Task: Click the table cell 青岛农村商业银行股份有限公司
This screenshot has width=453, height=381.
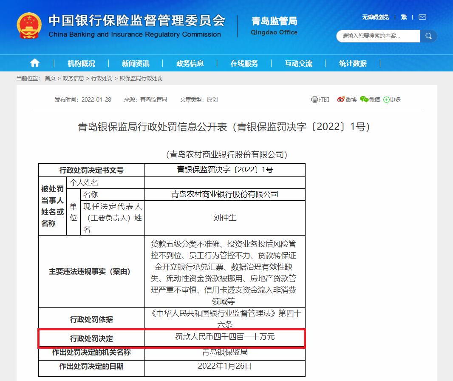Action: [225, 194]
